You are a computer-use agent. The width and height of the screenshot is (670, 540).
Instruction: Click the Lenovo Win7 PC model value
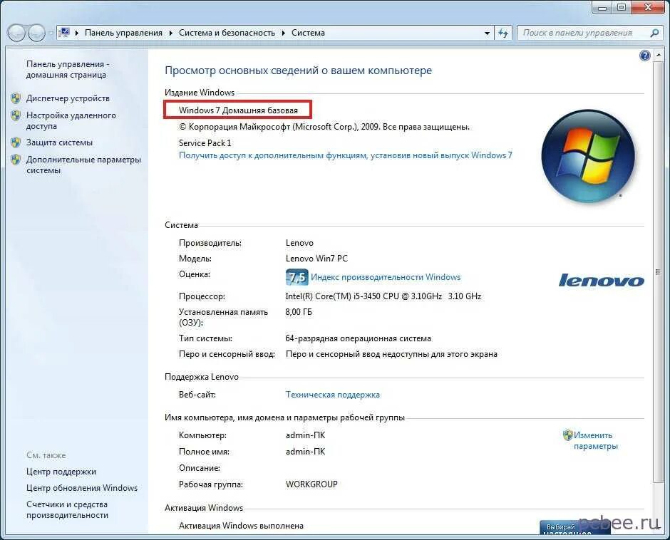pos(316,259)
